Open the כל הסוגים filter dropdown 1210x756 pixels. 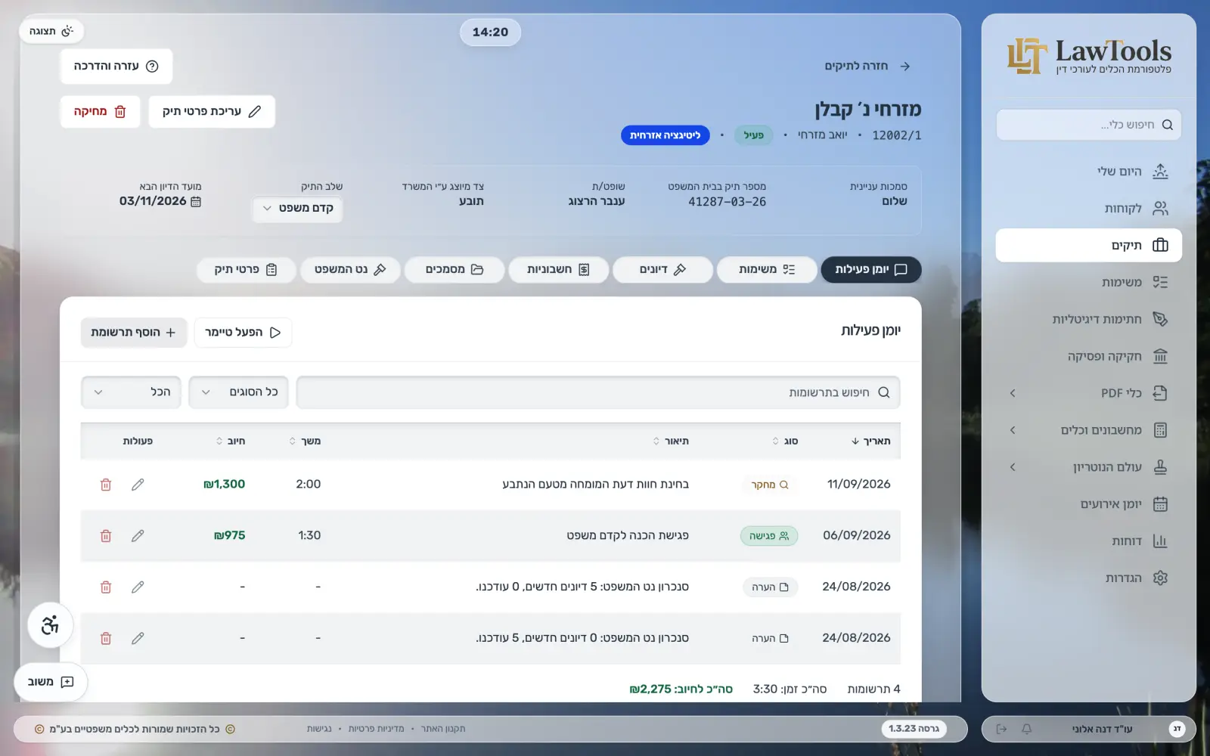[238, 392]
